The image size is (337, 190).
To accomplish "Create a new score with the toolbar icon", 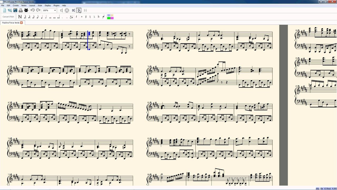I will point(4,10).
